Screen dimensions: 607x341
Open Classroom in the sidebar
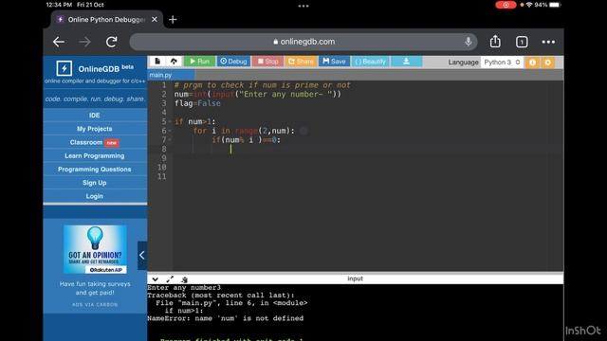pyautogui.click(x=95, y=142)
